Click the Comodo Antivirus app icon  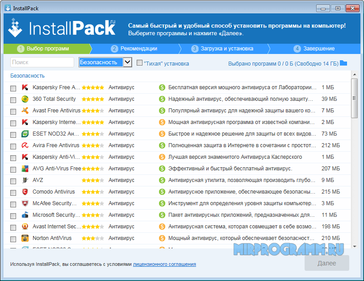point(25,192)
